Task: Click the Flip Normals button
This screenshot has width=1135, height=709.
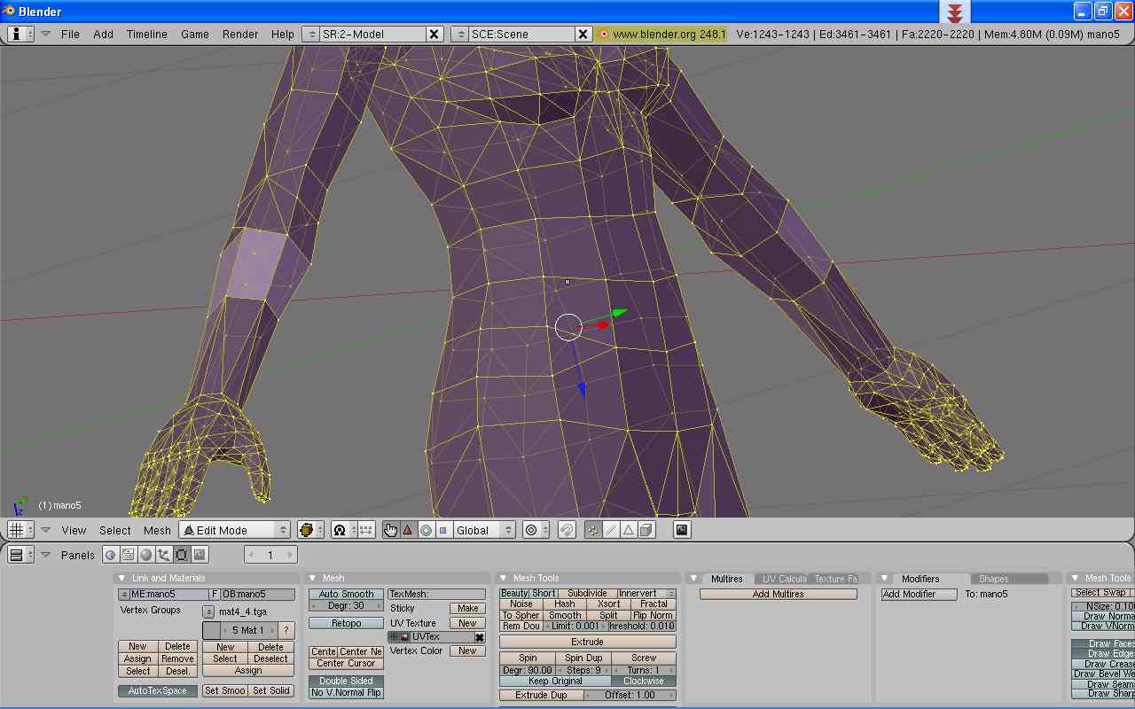Action: pos(653,615)
